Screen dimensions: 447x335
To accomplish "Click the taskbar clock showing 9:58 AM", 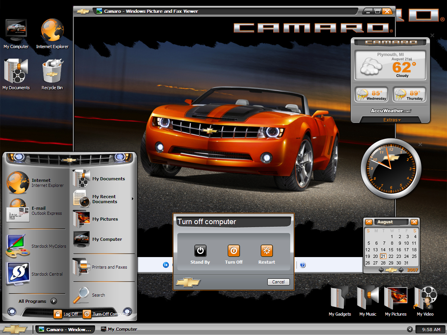I will click(x=431, y=329).
